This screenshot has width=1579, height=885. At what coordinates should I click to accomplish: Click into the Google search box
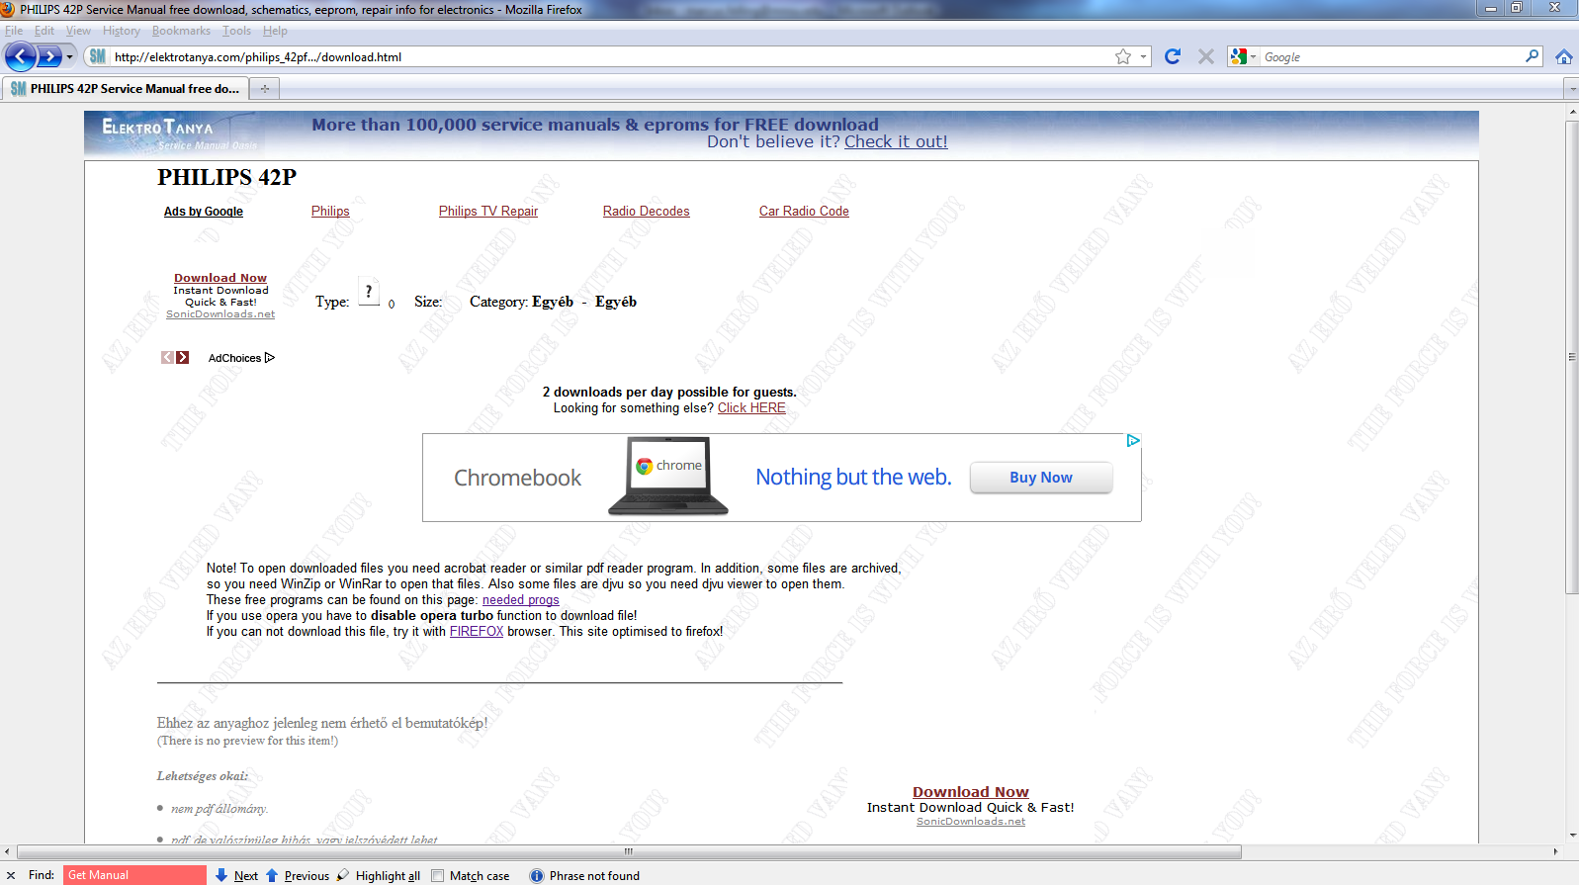coord(1392,56)
